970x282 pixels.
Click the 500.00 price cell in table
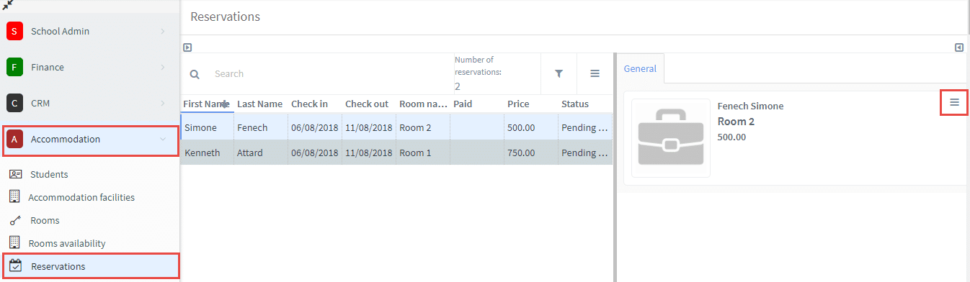pos(531,128)
